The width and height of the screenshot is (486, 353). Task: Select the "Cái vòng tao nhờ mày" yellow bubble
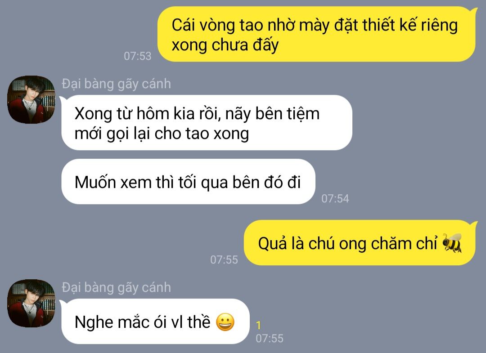316,34
